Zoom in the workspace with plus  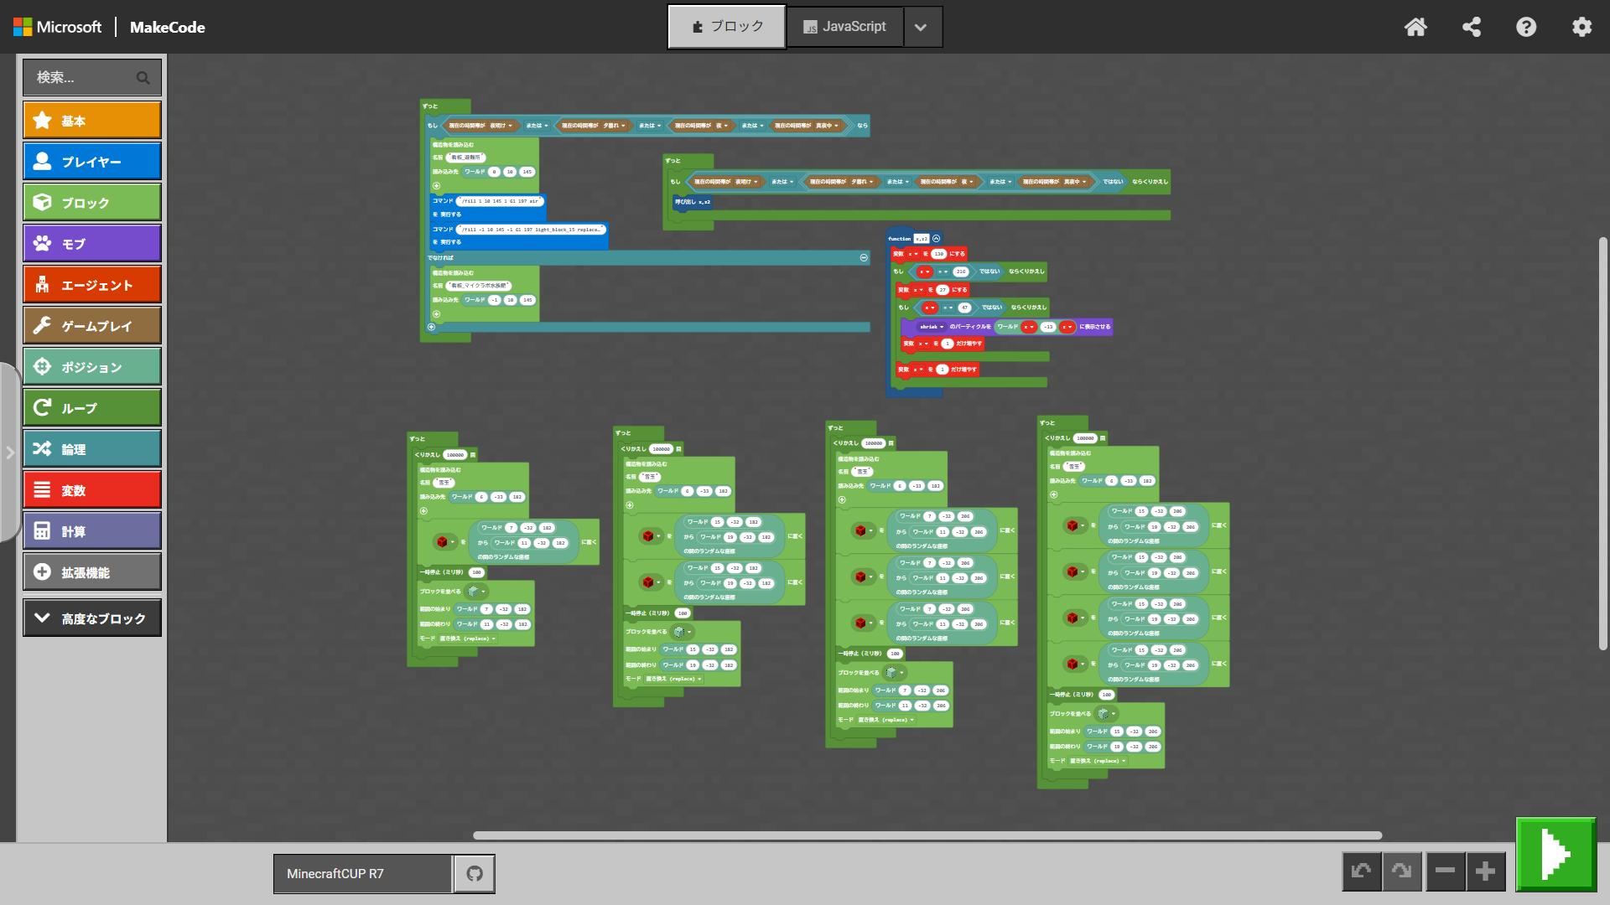[x=1485, y=871]
